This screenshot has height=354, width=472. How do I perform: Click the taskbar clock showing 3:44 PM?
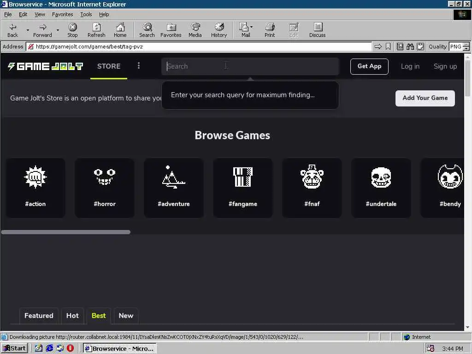click(x=453, y=348)
